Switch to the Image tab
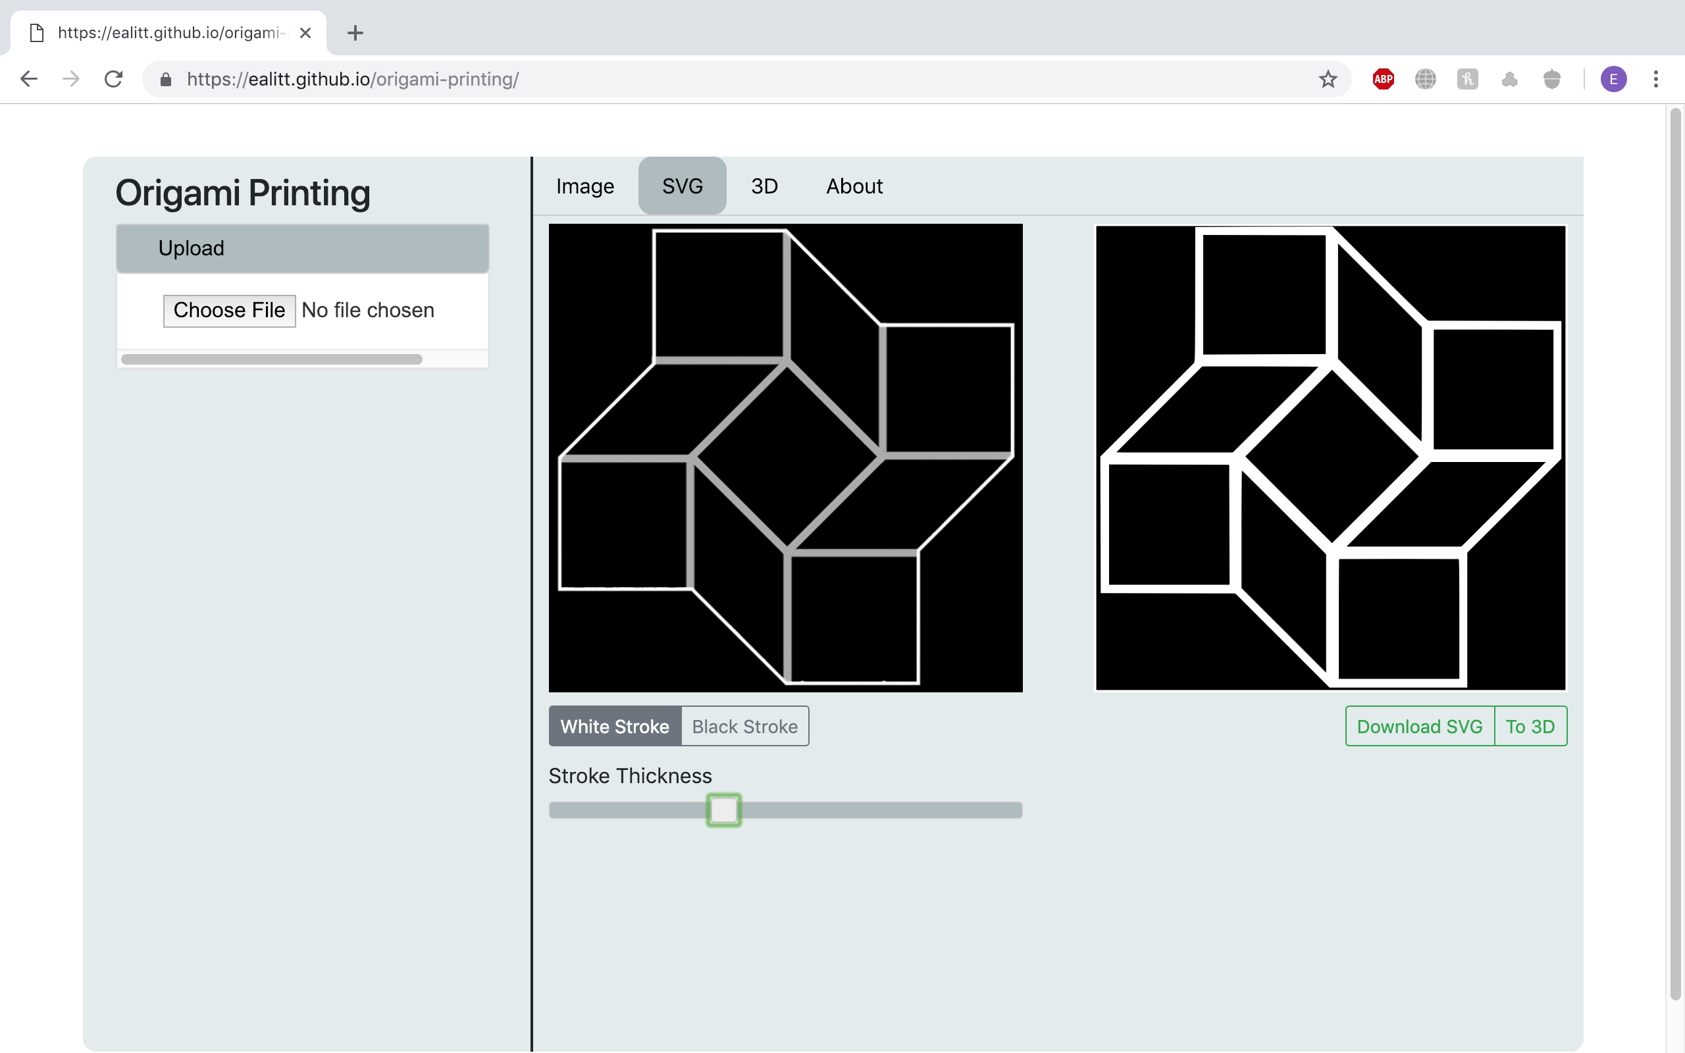 [585, 186]
